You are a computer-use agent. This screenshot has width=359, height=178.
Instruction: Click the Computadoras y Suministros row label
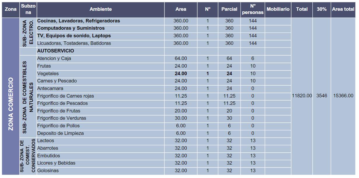coord(71,28)
